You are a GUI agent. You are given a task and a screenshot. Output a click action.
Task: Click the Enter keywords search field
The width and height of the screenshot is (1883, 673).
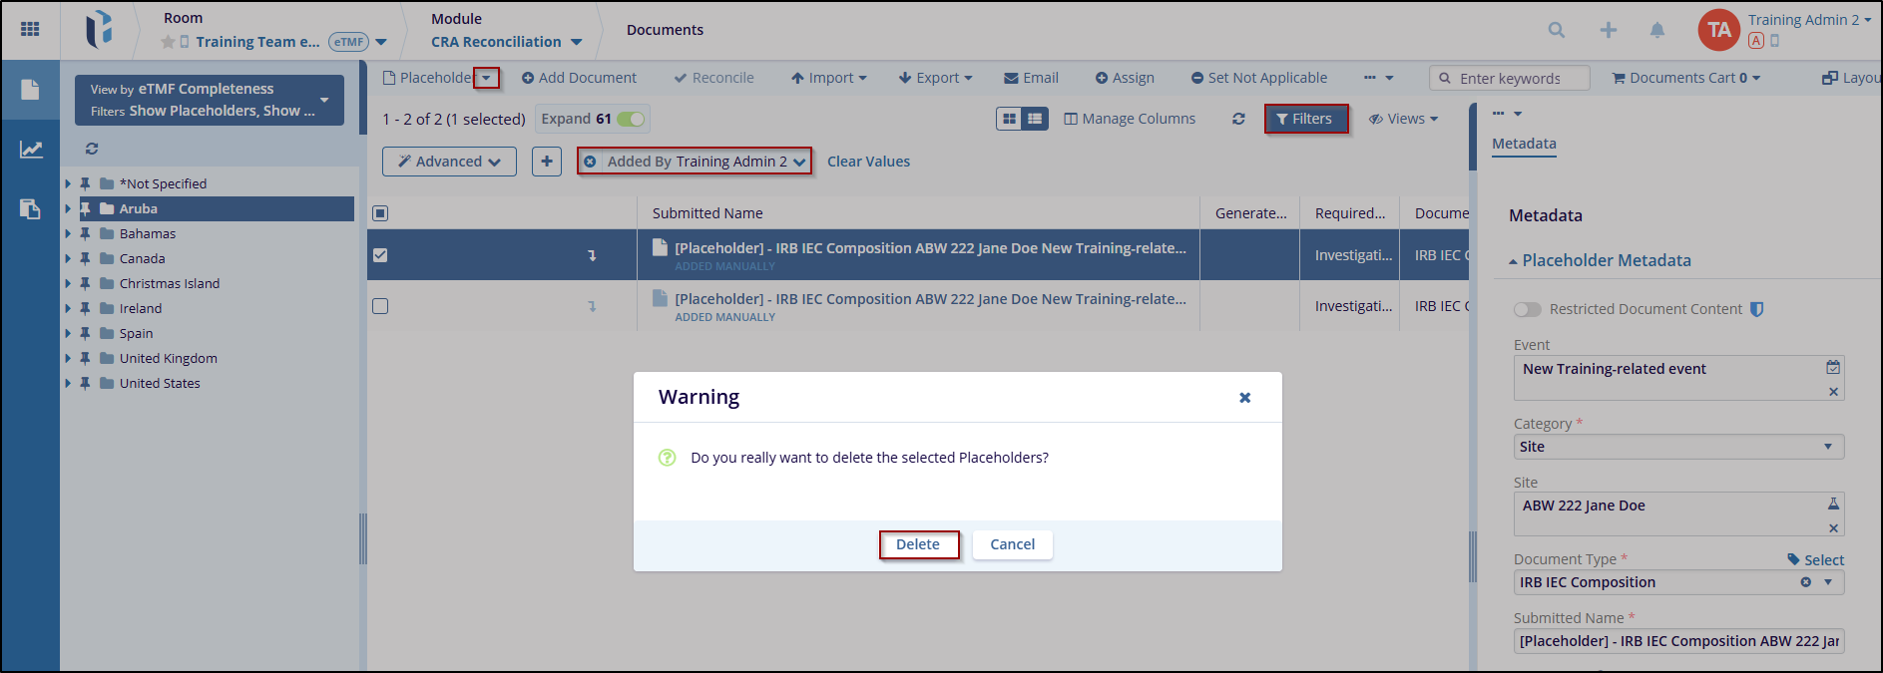1517,78
